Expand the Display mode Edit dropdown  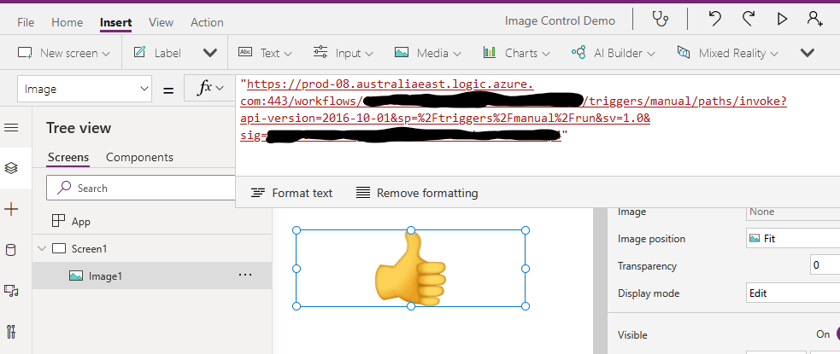pos(791,293)
